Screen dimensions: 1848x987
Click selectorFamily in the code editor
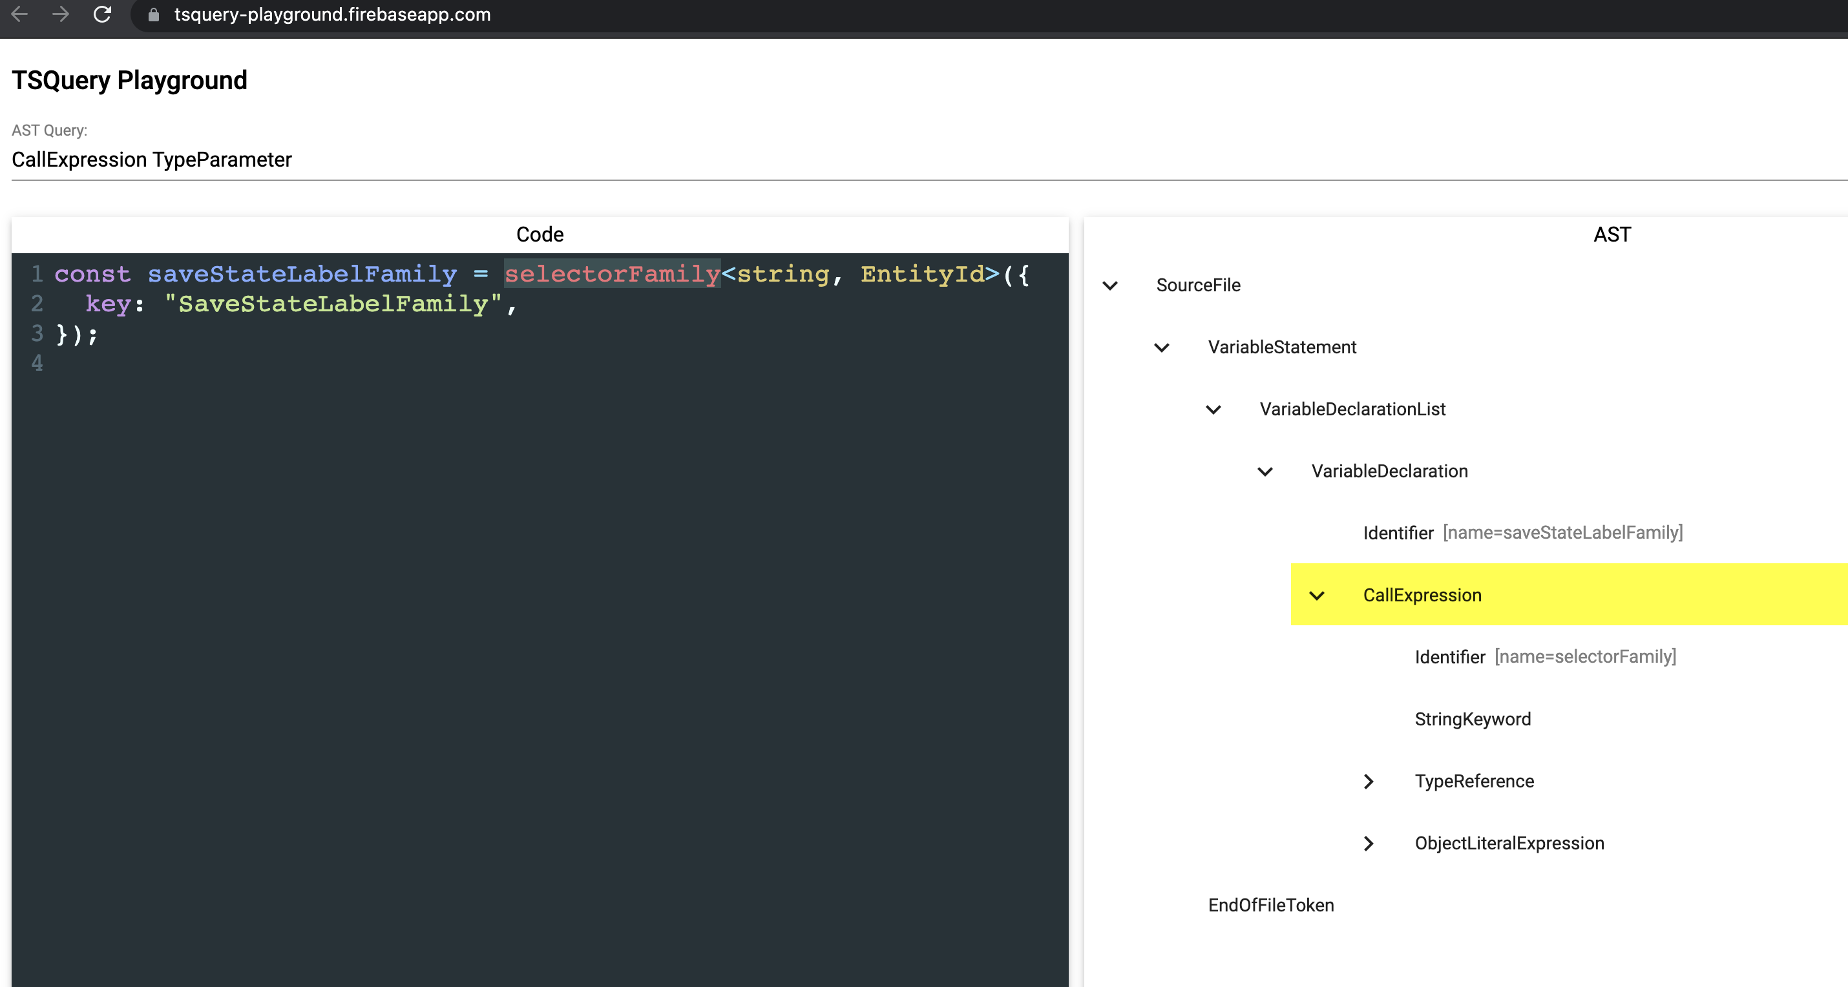[x=612, y=274]
